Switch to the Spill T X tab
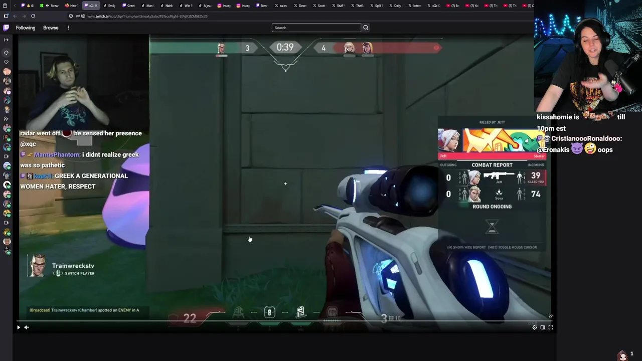Viewport: 642px width, 361px height. [x=376, y=6]
